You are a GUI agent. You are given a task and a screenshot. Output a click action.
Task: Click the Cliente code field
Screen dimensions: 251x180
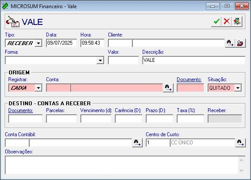pos(120,43)
